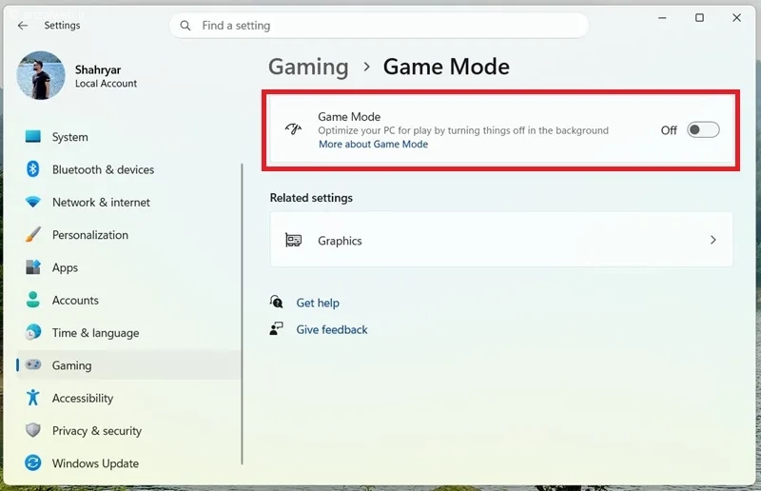
Task: Open Graphics settings via chevron arrow
Action: [712, 240]
